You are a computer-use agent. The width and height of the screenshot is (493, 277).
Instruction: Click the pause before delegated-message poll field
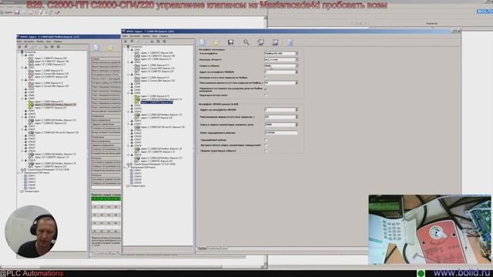pyautogui.click(x=281, y=125)
